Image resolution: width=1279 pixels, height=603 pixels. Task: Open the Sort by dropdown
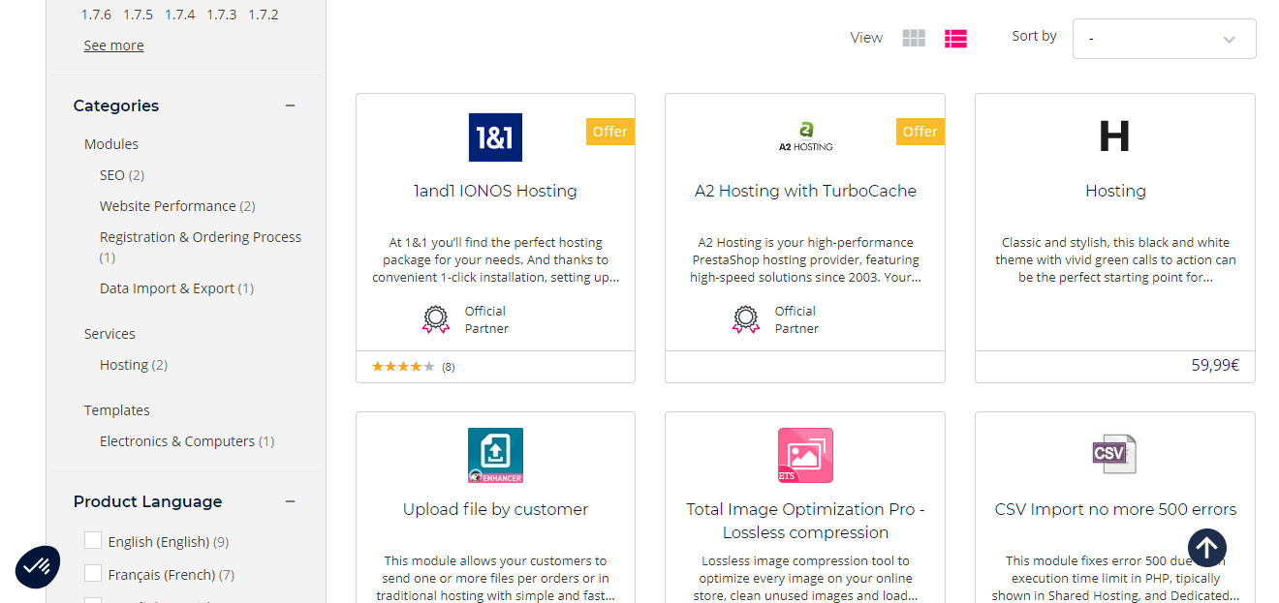(x=1164, y=39)
